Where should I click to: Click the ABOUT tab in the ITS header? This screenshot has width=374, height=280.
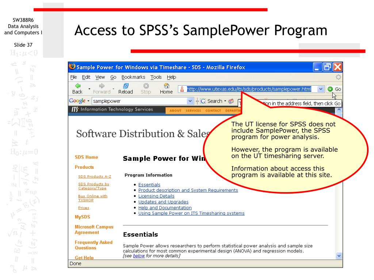(x=175, y=111)
